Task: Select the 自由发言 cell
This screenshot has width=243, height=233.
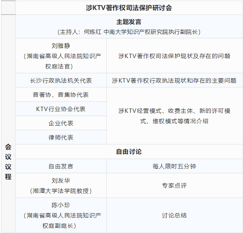Action: point(61,166)
